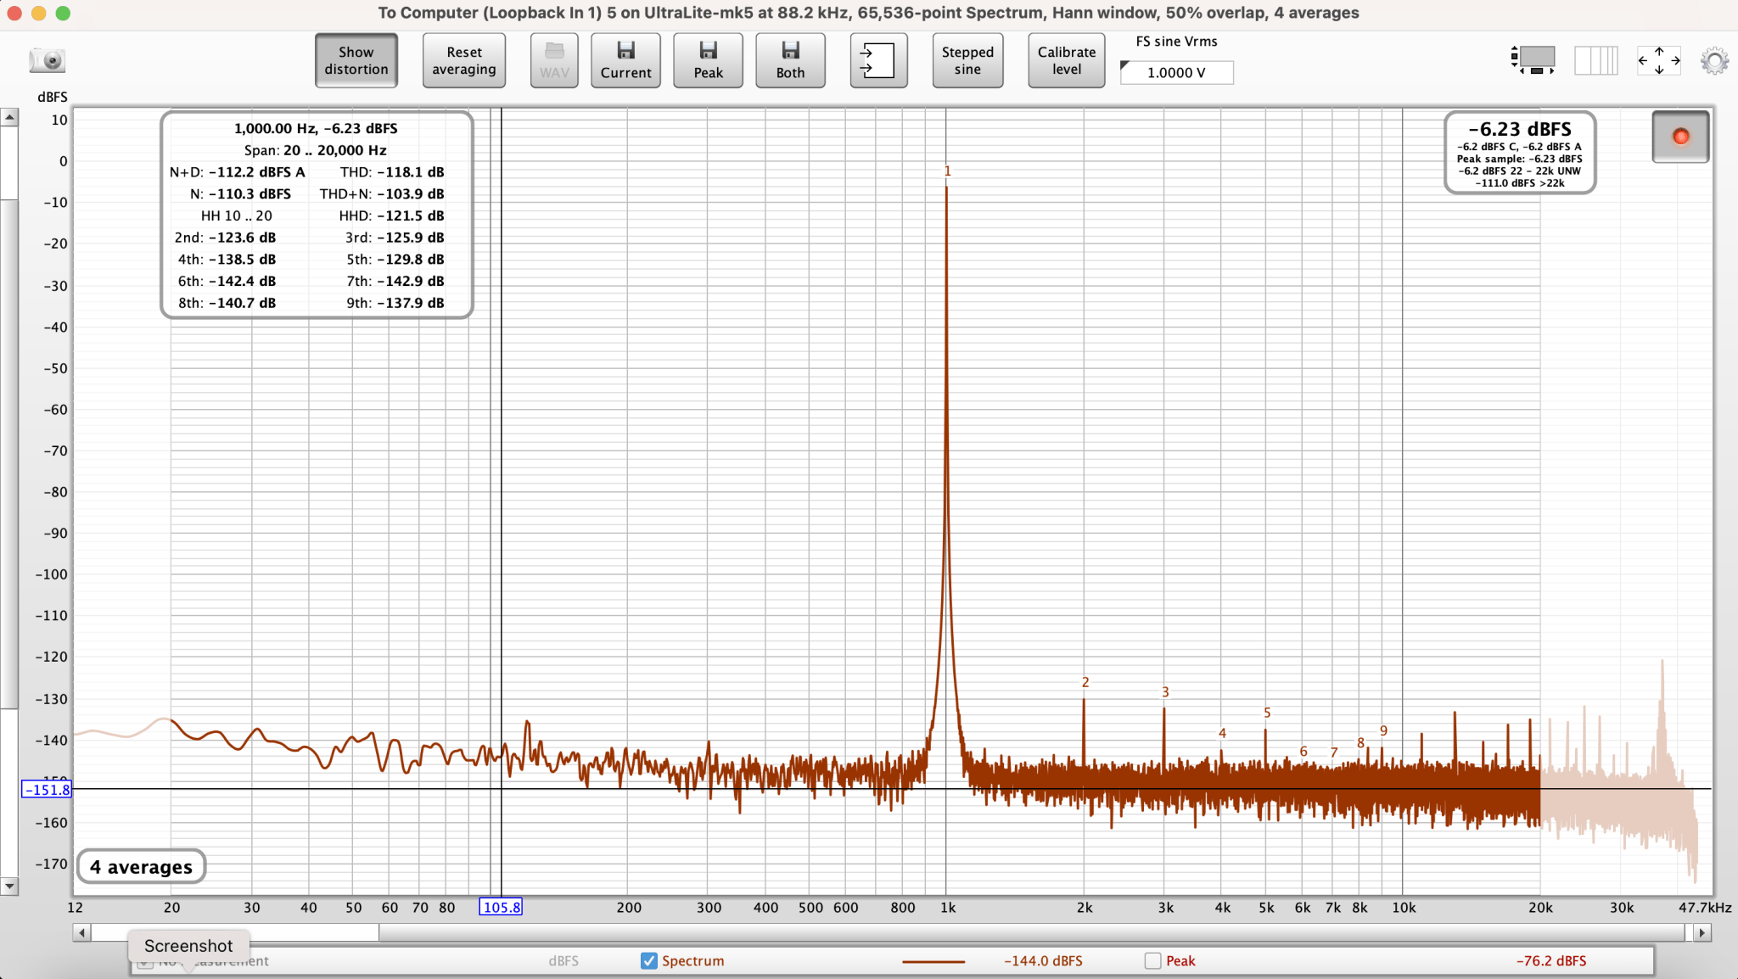Image resolution: width=1738 pixels, height=979 pixels.
Task: Check the Peak trace checkbox
Action: click(1152, 960)
